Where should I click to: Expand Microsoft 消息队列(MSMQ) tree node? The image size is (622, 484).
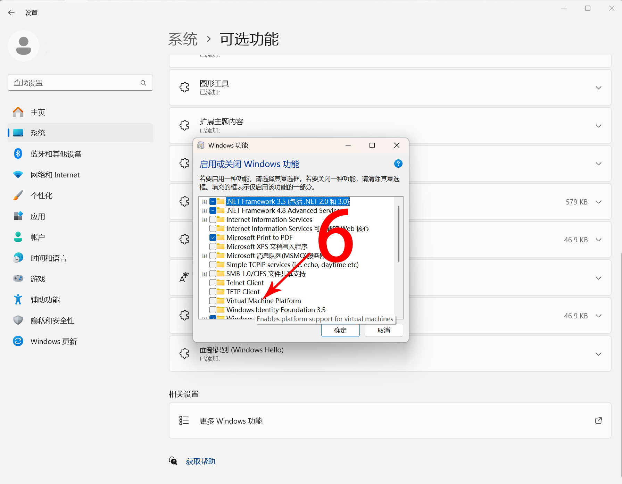pos(204,256)
